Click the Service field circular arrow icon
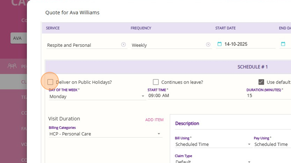 click(x=123, y=45)
